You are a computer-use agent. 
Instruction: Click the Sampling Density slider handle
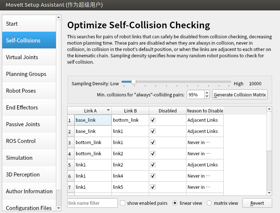[x=133, y=82]
